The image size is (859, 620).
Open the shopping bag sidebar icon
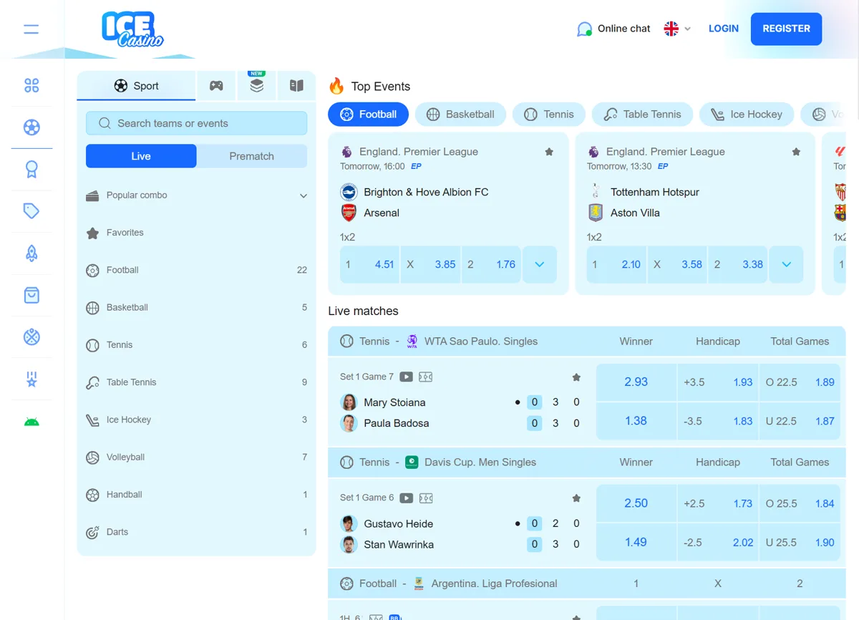pos(31,295)
